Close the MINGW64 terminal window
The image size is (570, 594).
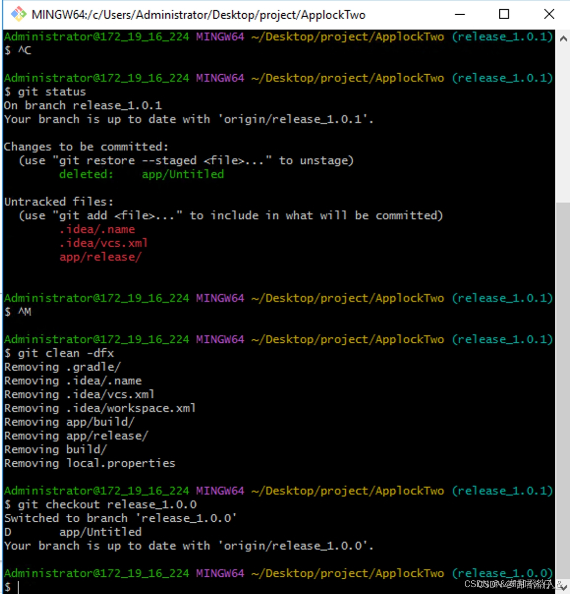click(x=549, y=14)
